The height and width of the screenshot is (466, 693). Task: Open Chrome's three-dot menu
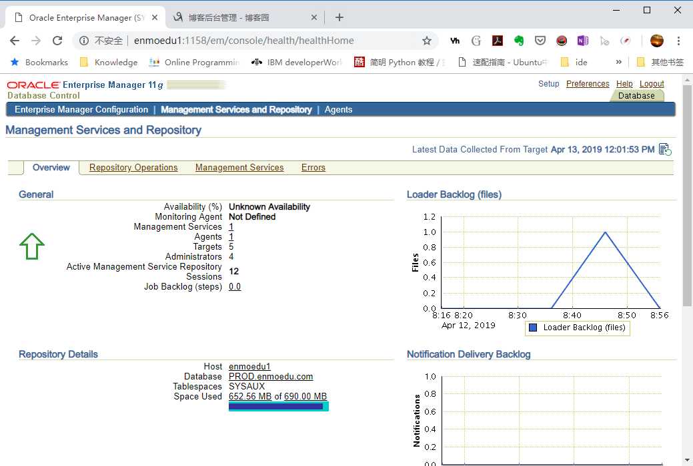(x=678, y=41)
